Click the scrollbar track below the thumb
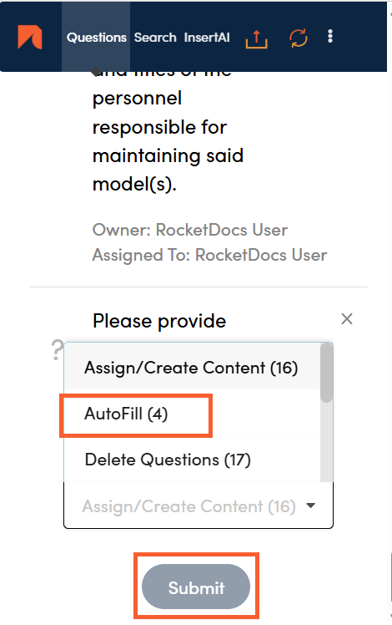 pos(327,442)
